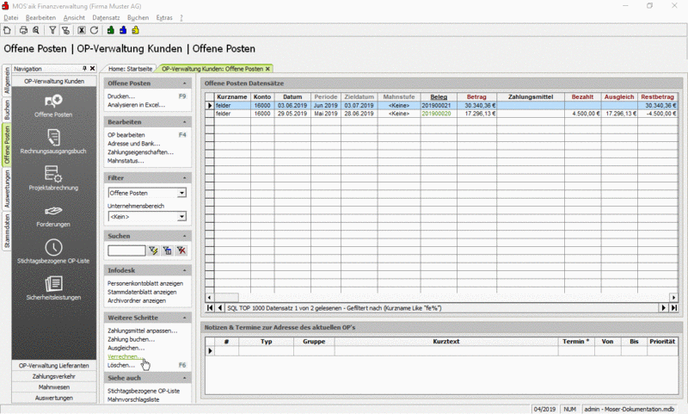Click the apply search filter icon
Image resolution: width=688 pixels, height=414 pixels.
[153, 250]
